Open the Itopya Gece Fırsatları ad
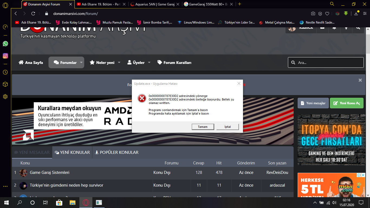 pos(332,140)
